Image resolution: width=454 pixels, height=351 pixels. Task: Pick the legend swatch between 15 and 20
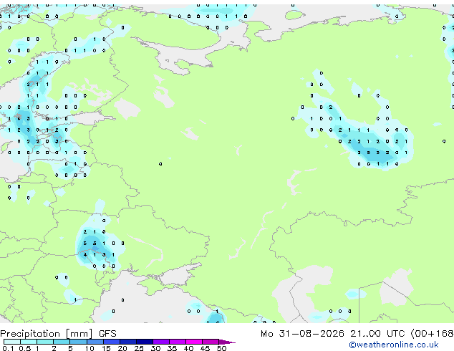111,342
